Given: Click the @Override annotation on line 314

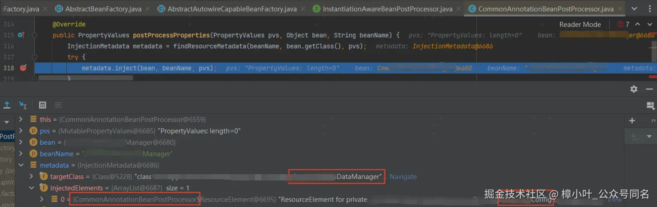Looking at the screenshot, I should coord(69,24).
